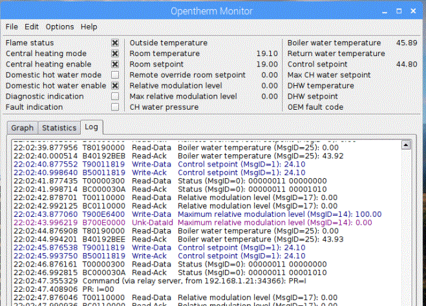Screen dimensions: 426x306
Task: Open the Options menu
Action: click(x=59, y=26)
